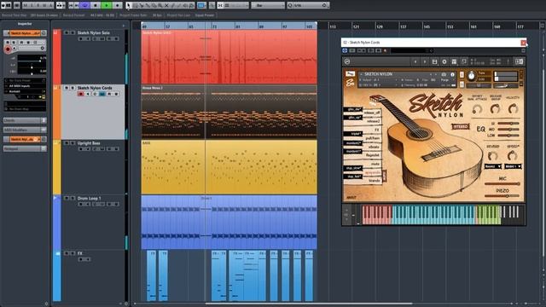The width and height of the screenshot is (546, 307).
Task: Open the 1/16 quantize preset dropdown
Action: 308,5
